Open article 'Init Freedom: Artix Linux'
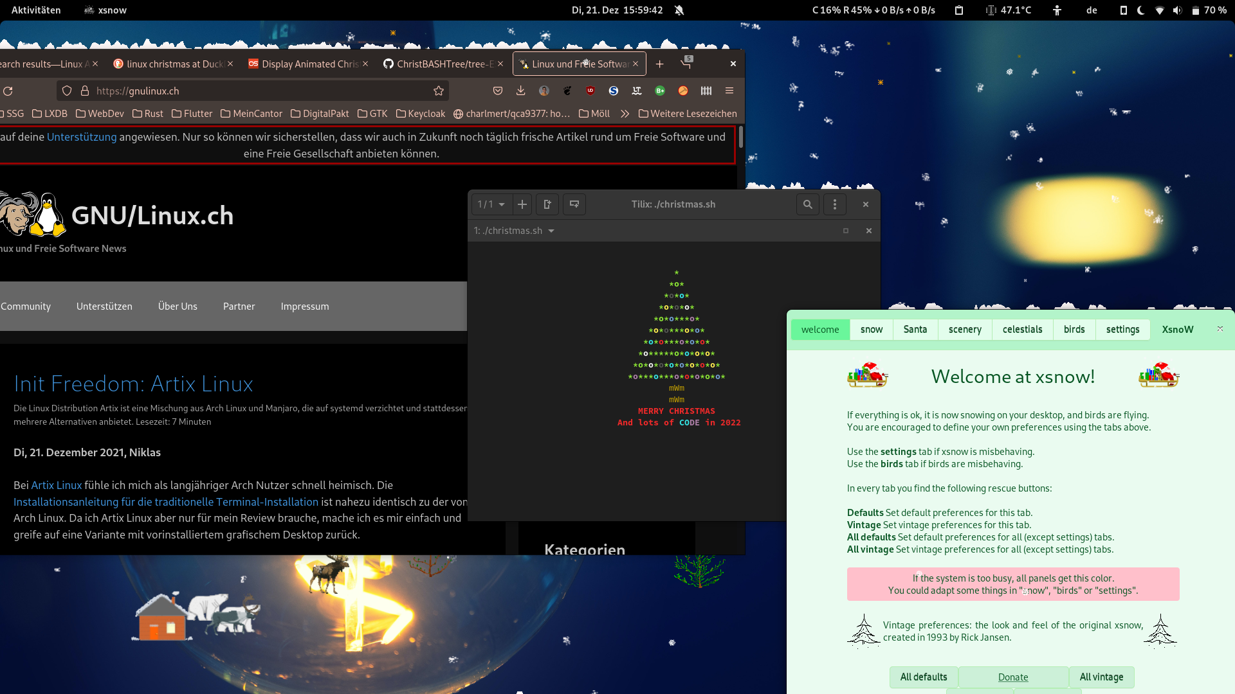The width and height of the screenshot is (1235, 694). [133, 384]
